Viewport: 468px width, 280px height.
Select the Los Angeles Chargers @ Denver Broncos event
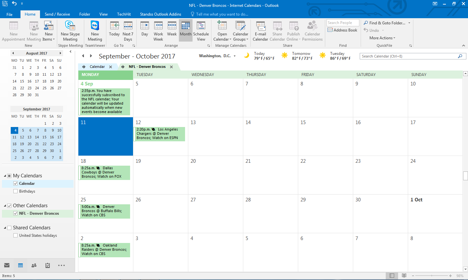pos(159,134)
